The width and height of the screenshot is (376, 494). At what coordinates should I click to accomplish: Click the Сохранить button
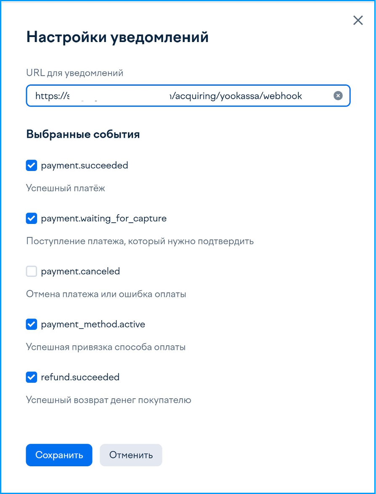59,455
